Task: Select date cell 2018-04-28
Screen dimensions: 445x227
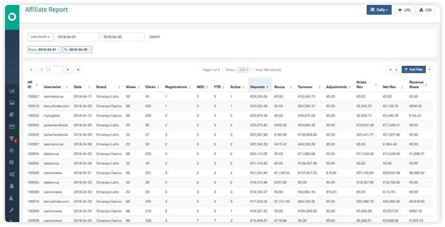Action: tap(83, 106)
